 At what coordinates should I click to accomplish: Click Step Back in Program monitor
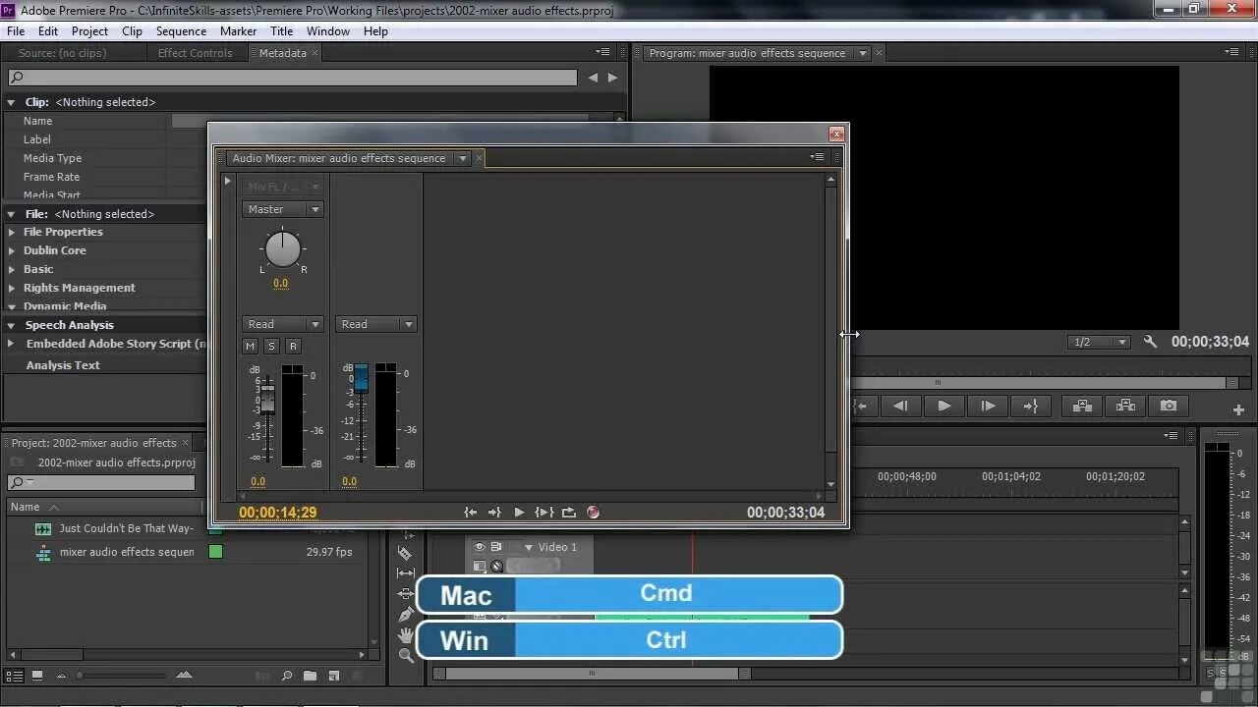pos(900,406)
